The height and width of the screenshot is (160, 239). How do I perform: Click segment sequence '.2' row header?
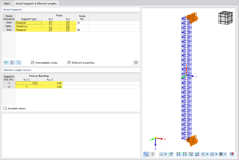pyautogui.click(x=9, y=87)
